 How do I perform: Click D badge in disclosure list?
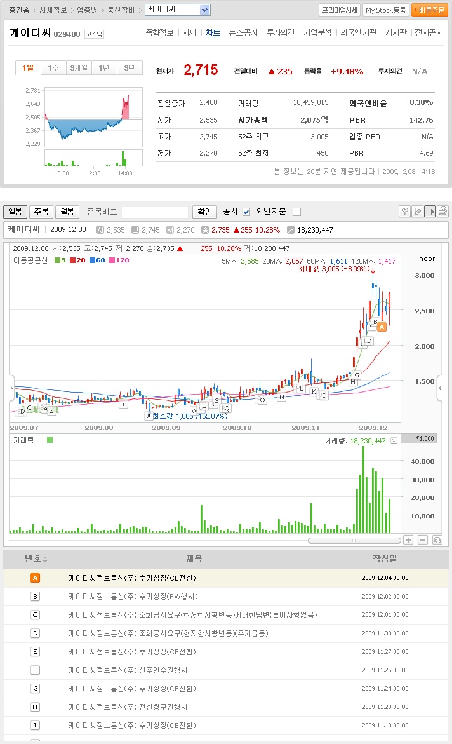[x=35, y=633]
